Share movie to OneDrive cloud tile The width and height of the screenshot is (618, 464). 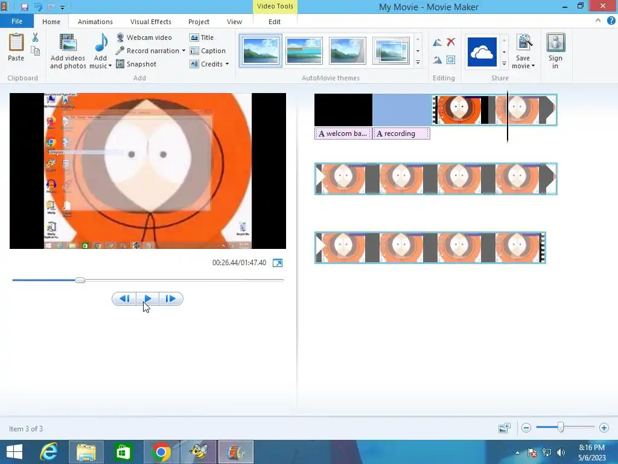pyautogui.click(x=482, y=52)
